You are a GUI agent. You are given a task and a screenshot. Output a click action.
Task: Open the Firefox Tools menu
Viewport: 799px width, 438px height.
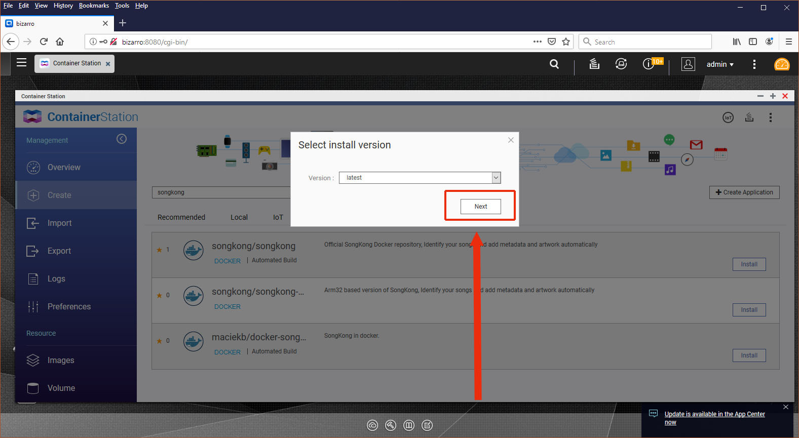click(x=122, y=6)
